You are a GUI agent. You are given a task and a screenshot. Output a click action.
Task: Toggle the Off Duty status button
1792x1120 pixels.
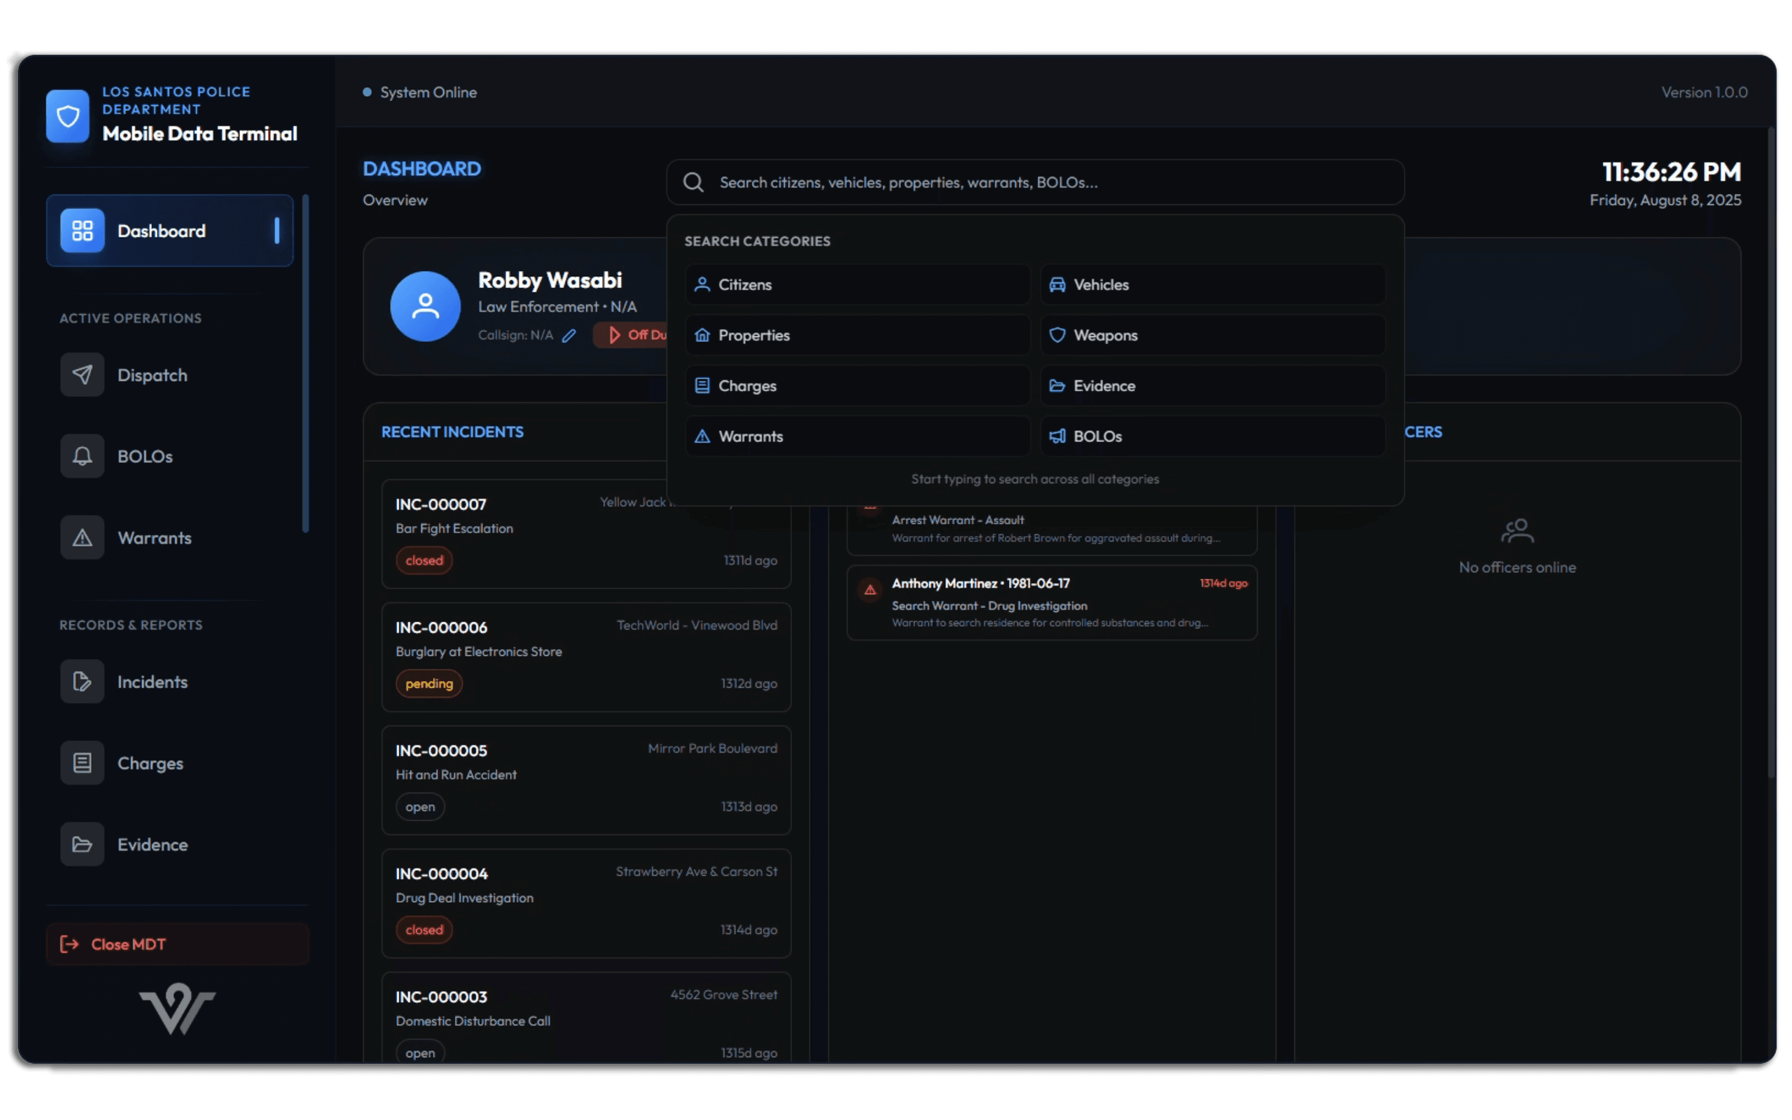(632, 335)
